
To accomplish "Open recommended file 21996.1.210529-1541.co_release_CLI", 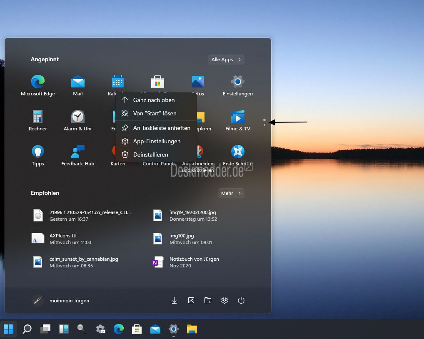I will coord(82,215).
